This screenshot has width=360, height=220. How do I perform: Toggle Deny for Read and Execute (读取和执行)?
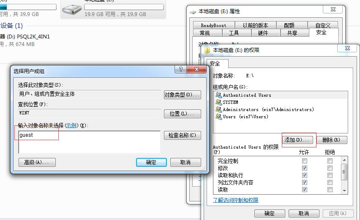pyautogui.click(x=330, y=175)
